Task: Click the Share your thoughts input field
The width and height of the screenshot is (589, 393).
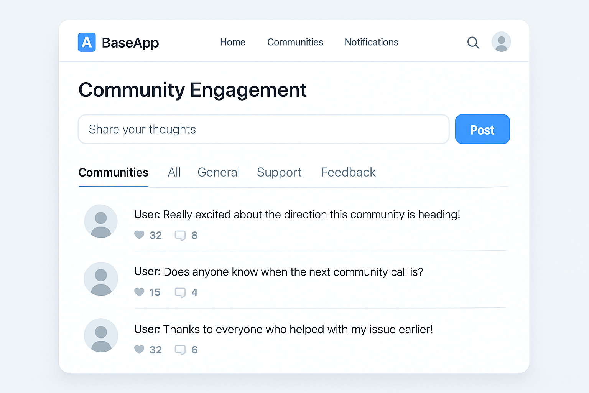Action: [x=263, y=129]
